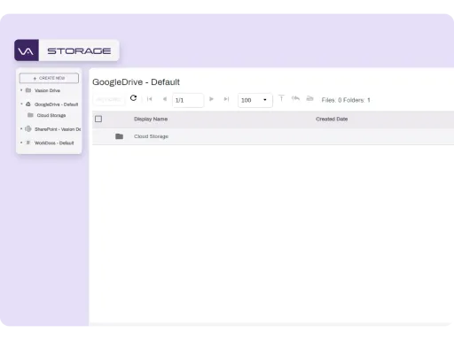Go to previous page arrow
This screenshot has height=340, width=454.
pyautogui.click(x=165, y=99)
